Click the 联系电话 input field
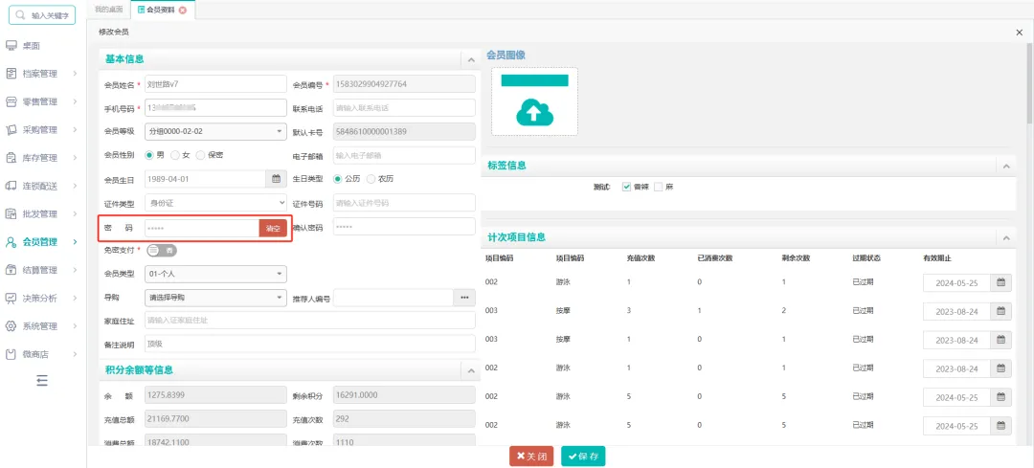Image resolution: width=1034 pixels, height=468 pixels. pos(404,107)
